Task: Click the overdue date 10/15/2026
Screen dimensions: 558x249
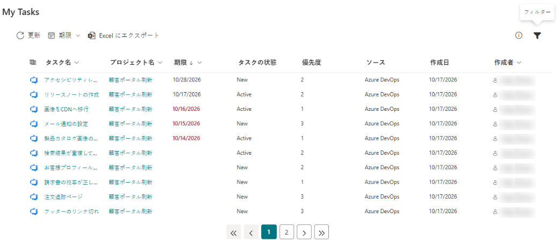Action: (x=187, y=124)
